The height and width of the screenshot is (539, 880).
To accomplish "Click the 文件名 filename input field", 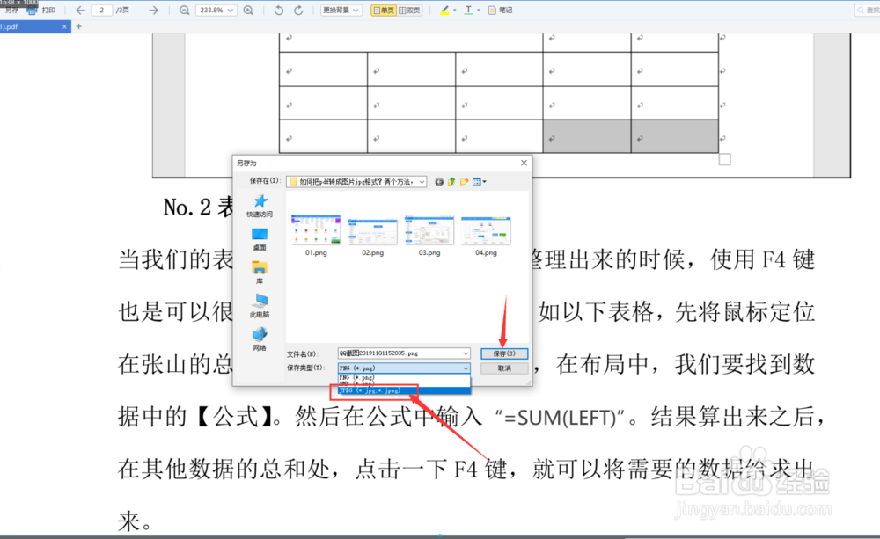I will (x=404, y=353).
